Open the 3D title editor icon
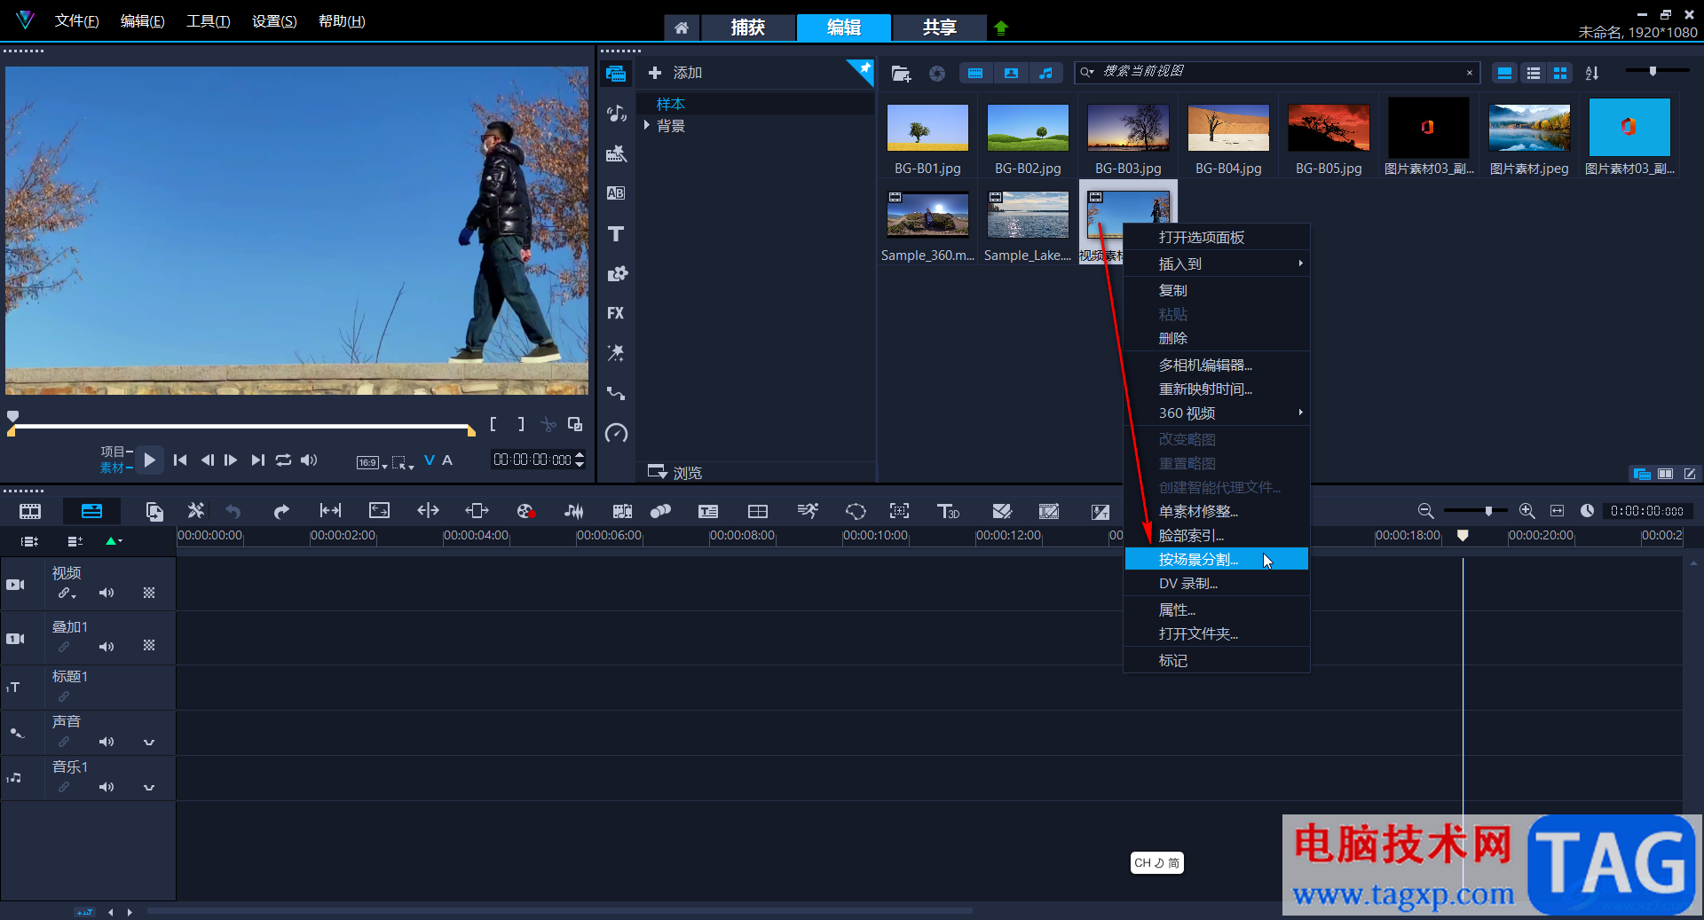 (x=948, y=511)
